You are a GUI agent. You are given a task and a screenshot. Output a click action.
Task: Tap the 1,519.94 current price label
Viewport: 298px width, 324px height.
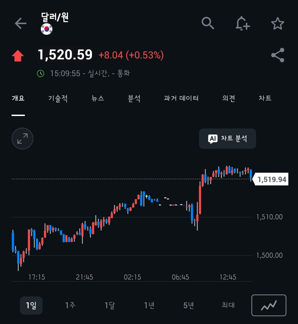[x=272, y=180]
